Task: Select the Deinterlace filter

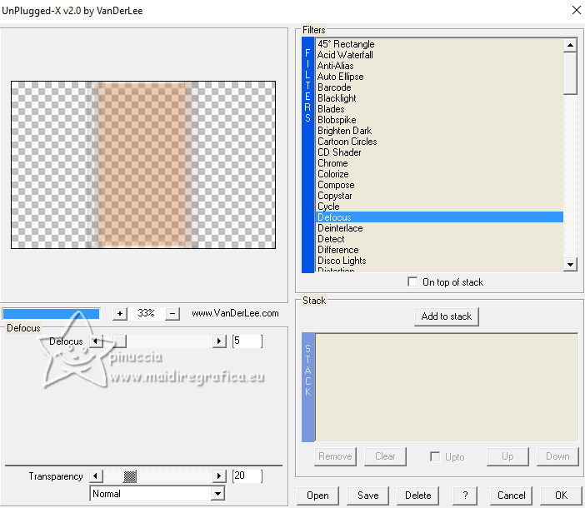Action: point(439,227)
